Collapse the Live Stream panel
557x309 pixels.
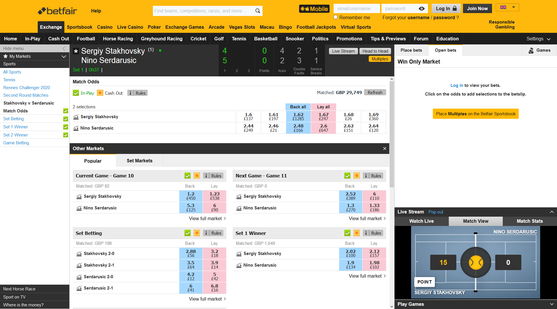552,212
